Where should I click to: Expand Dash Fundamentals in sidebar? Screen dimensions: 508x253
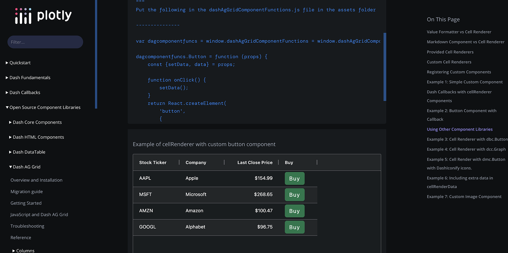28,78
